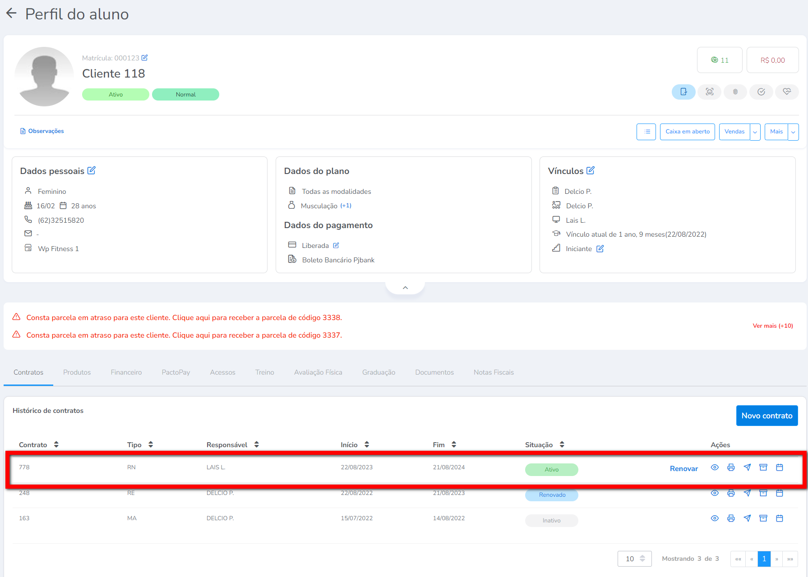Collapse the profile details panel chevron

point(405,288)
